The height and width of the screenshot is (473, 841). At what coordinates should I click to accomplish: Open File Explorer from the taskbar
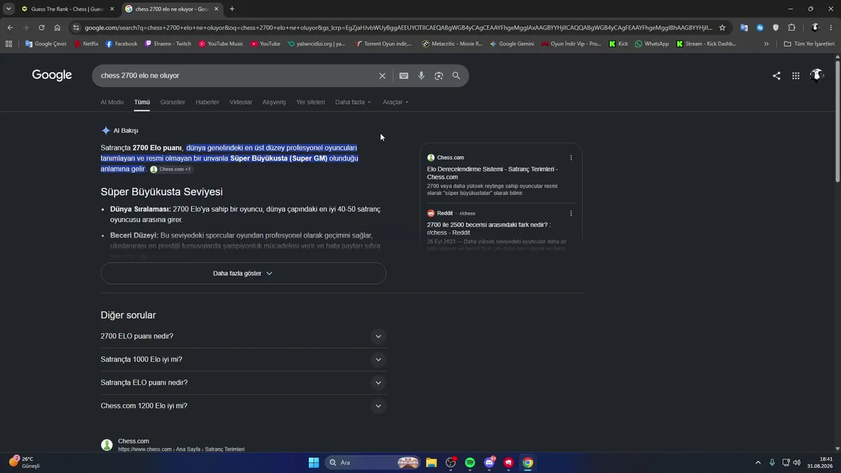coord(431,462)
